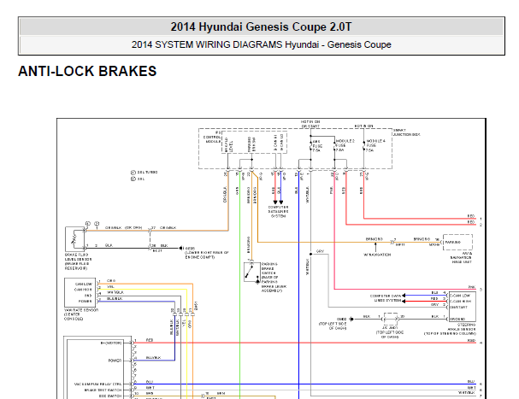This screenshot has height=399, width=519.
Task: Click the 'MODULE 4 FUSE' label
Action: (375, 145)
